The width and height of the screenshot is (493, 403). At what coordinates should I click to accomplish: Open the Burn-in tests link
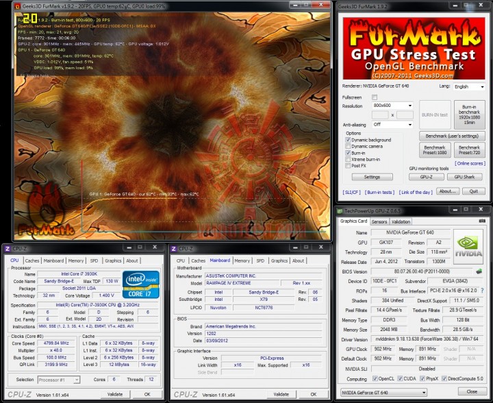(379, 192)
